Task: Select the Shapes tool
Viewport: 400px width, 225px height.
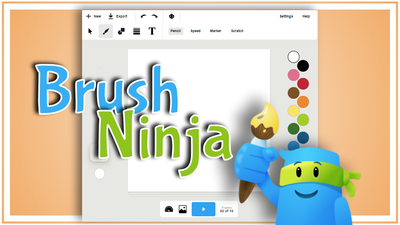Action: point(121,31)
